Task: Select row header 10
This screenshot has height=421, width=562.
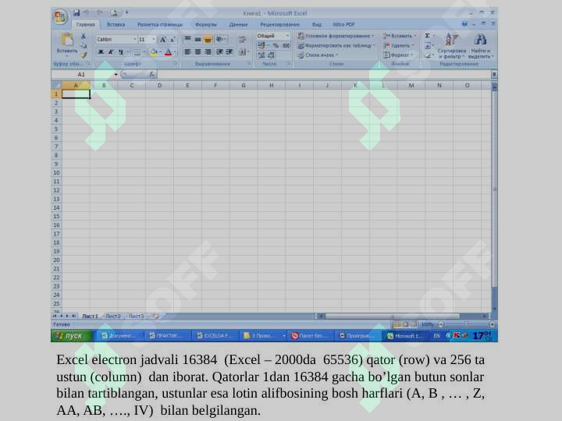Action: click(x=56, y=173)
